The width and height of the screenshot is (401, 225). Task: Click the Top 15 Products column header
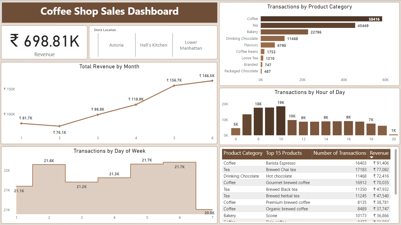point(284,153)
